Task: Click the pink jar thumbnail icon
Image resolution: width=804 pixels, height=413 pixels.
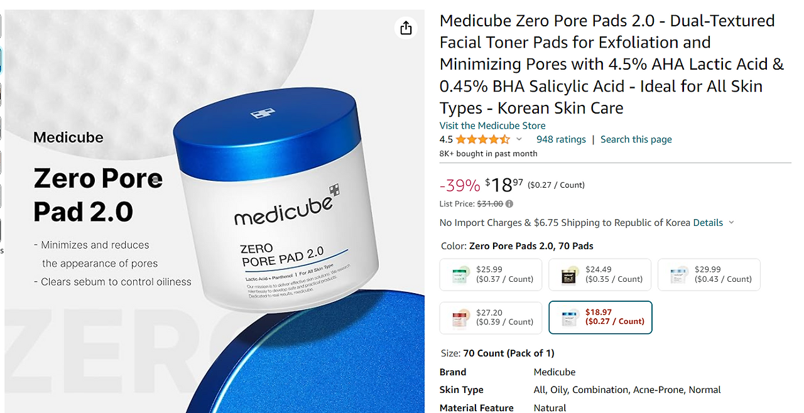Action: click(462, 318)
